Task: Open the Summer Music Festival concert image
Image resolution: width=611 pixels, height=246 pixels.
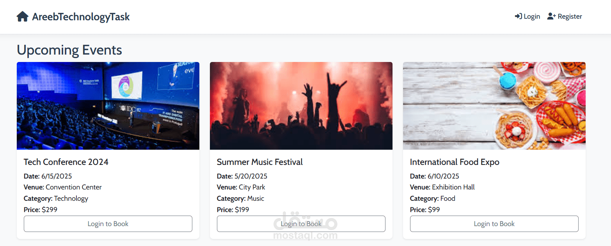Action: (301, 106)
